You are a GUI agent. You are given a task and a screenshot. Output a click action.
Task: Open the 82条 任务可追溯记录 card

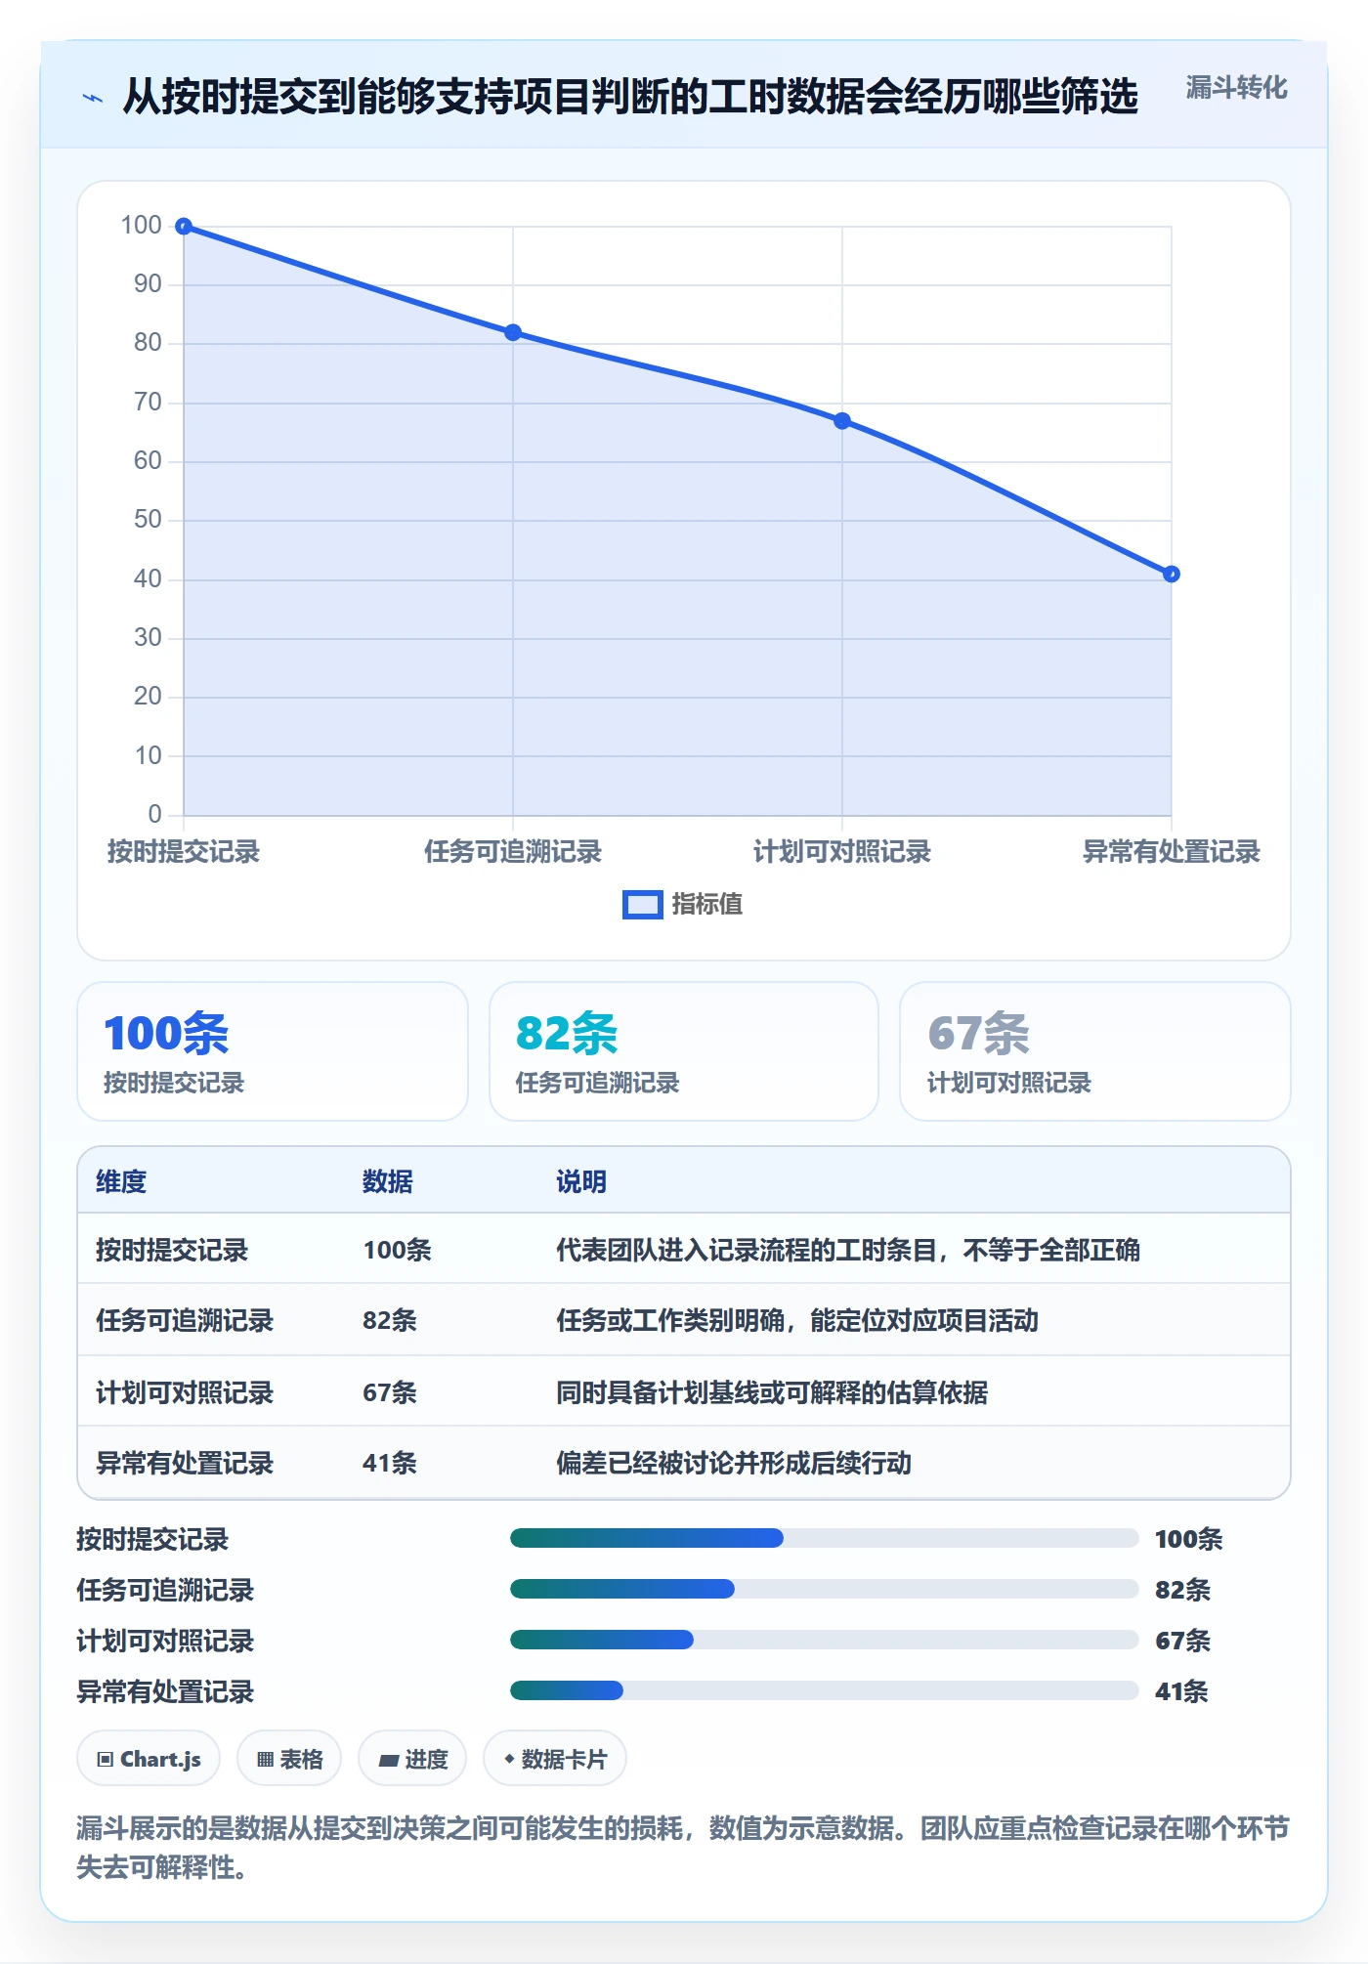pyautogui.click(x=684, y=1051)
